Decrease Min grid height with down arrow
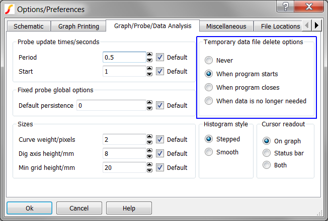This screenshot has height=221, width=328. click(149, 170)
